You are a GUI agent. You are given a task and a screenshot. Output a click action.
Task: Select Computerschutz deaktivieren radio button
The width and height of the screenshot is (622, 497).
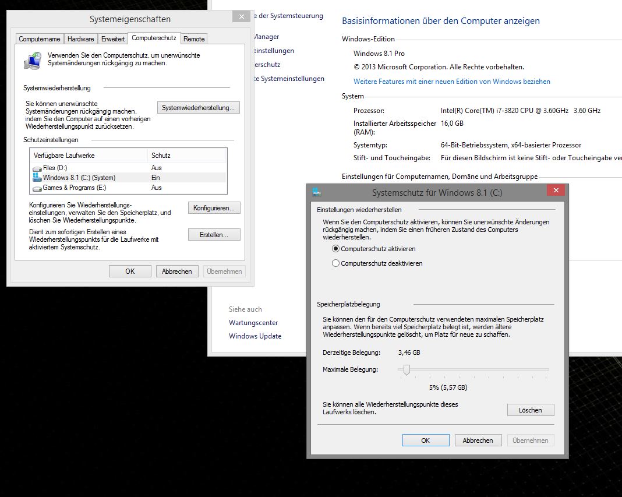335,263
